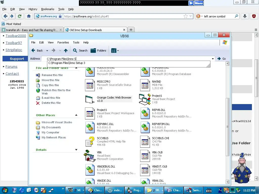Select the VB6 Visual Basic application icon
Viewport: 259px width, 194px height.
[x=90, y=156]
